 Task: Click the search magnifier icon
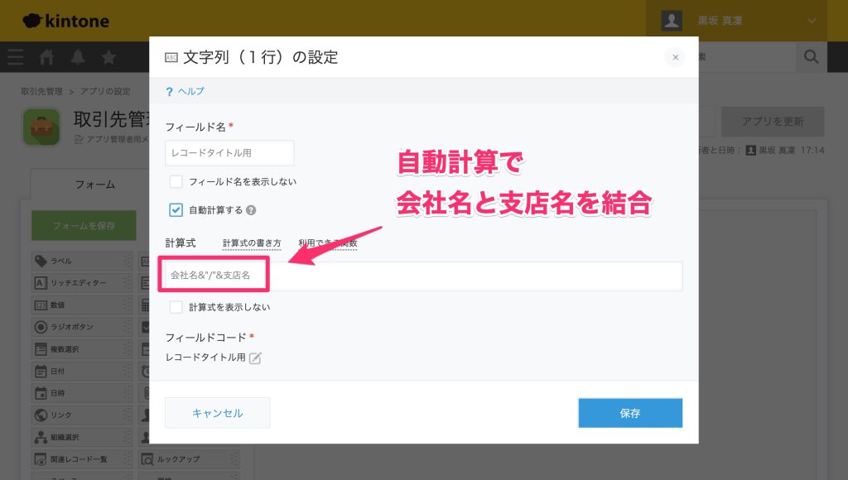coord(812,57)
